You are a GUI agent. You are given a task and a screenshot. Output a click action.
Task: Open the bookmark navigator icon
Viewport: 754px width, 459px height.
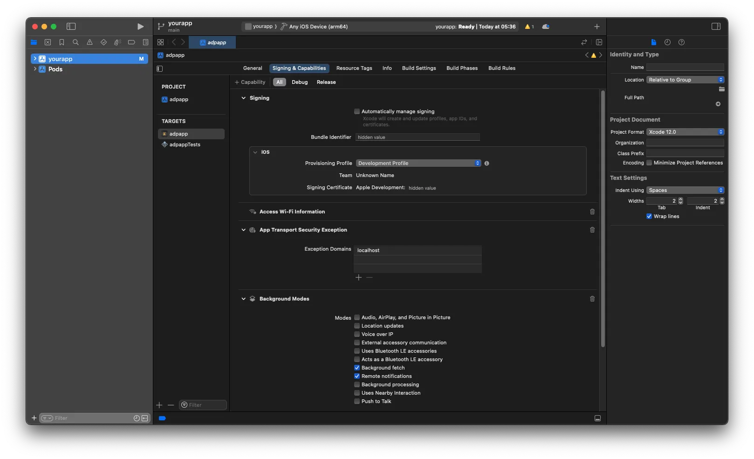[62, 42]
